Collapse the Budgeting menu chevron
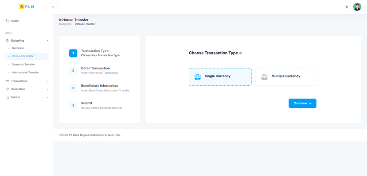The image size is (367, 176). click(48, 41)
